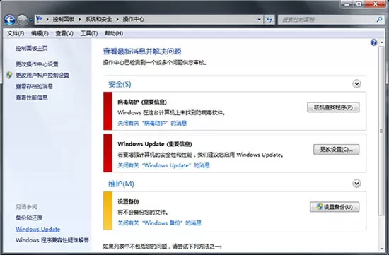Open the 查看(V) menu
389x255 pixels.
[64, 33]
